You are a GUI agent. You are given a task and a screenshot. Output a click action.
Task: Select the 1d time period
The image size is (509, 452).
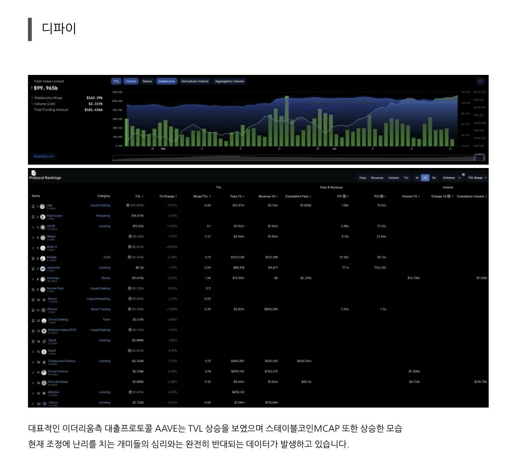(417, 178)
